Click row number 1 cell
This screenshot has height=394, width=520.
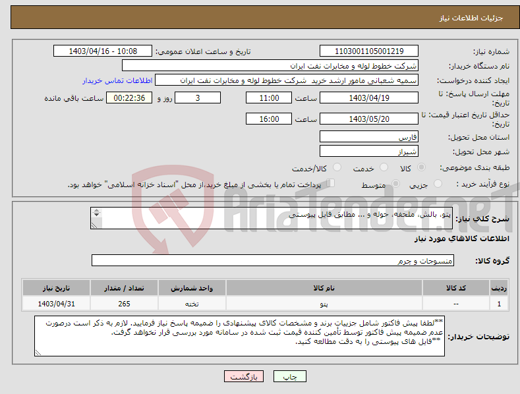point(499,304)
